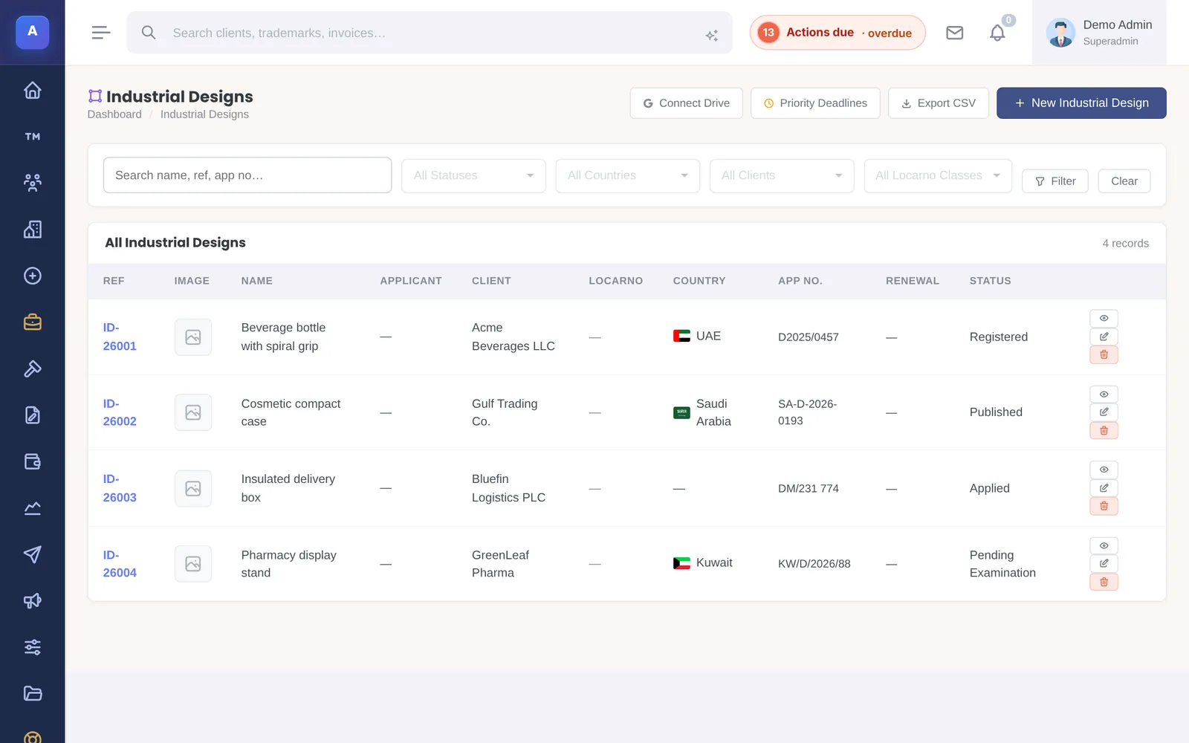Apply filters with the Filter button
1189x743 pixels.
click(1055, 181)
